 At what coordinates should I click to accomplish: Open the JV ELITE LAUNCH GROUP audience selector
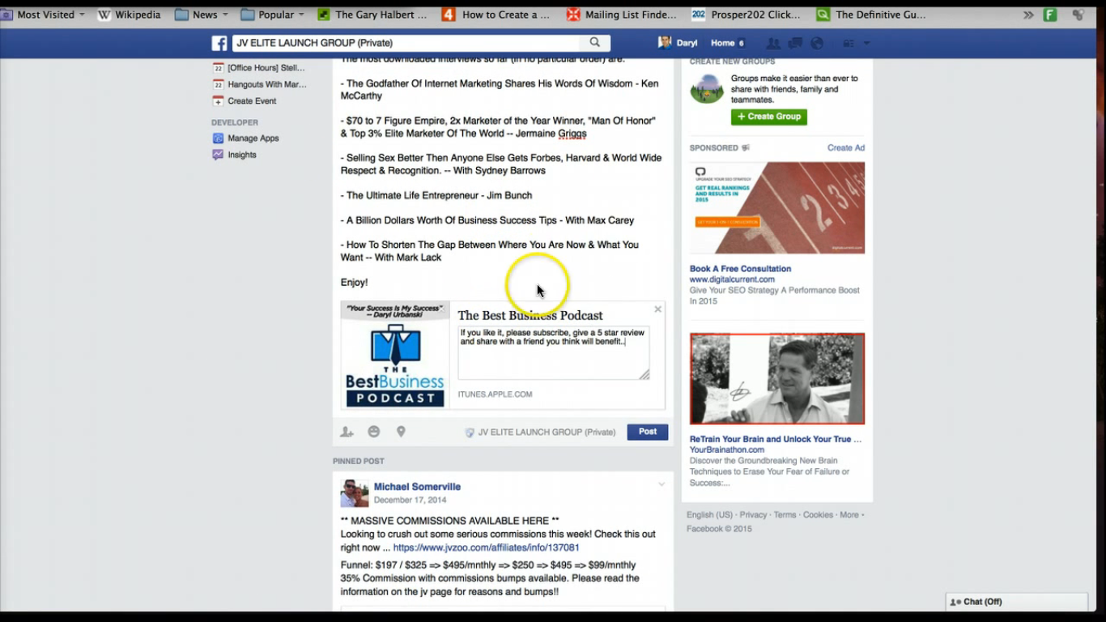pos(540,432)
